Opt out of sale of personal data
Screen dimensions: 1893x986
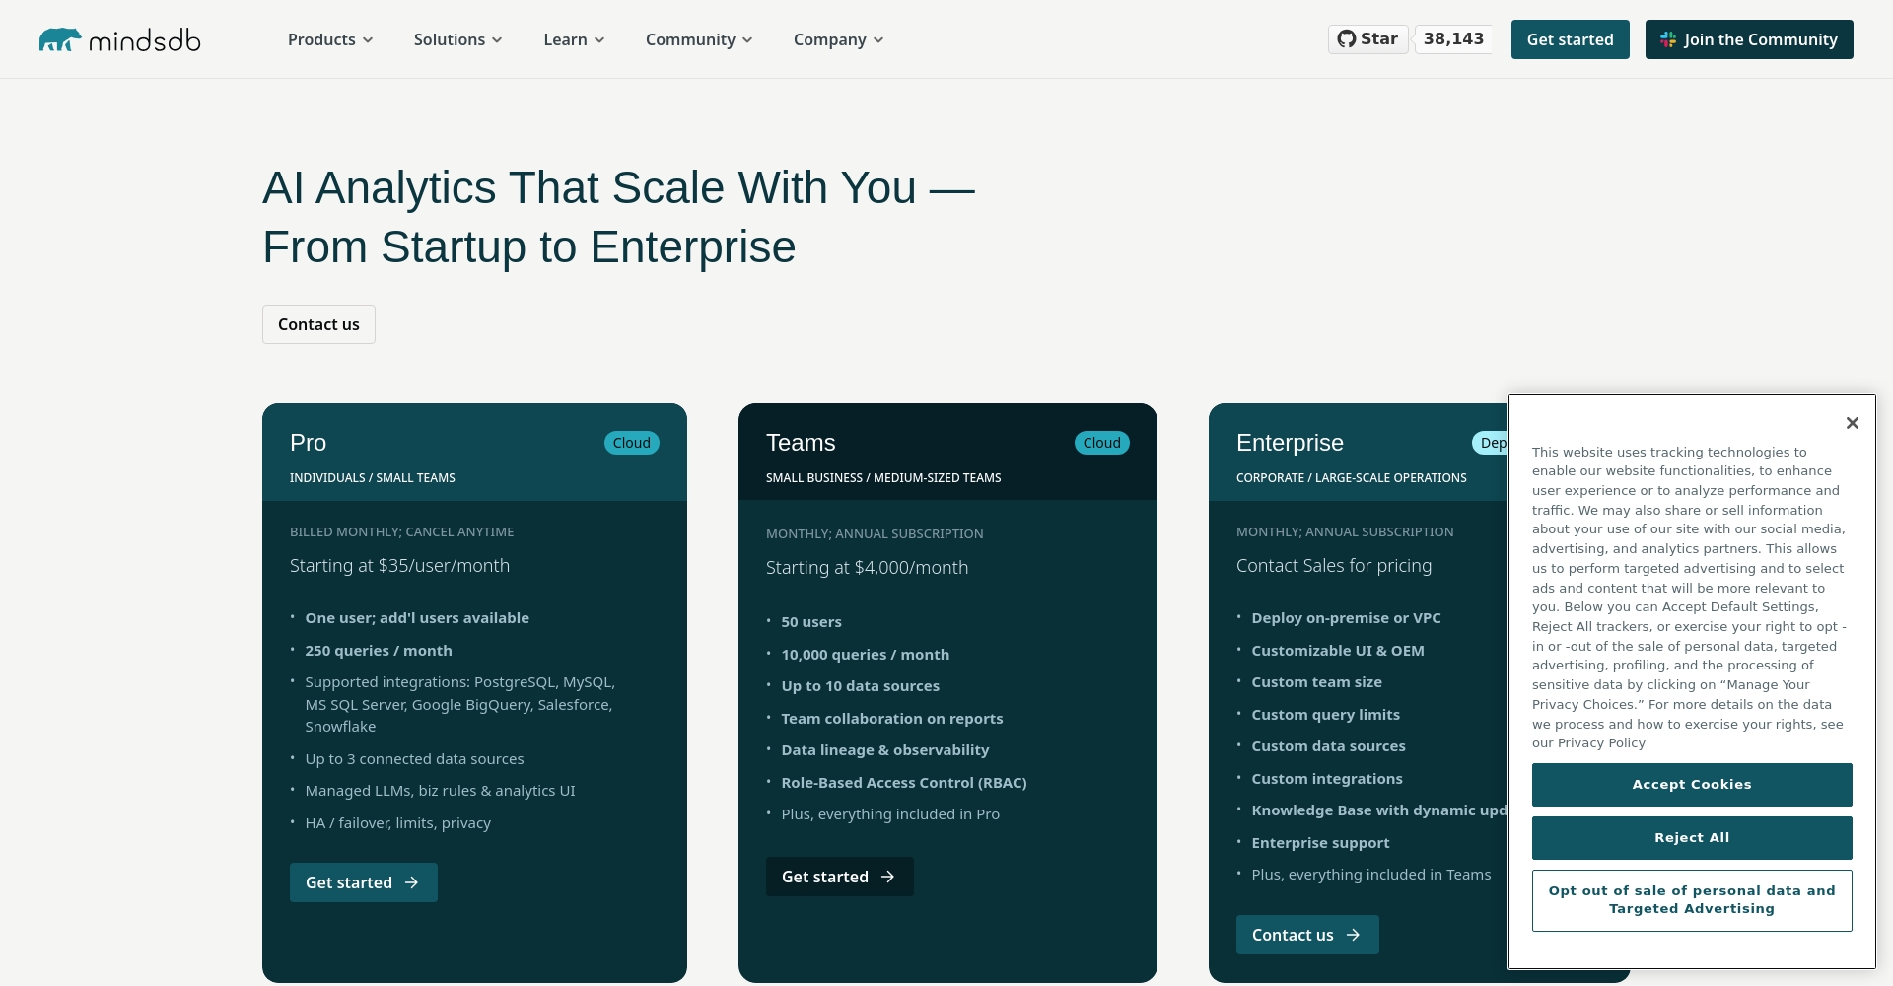1691,900
